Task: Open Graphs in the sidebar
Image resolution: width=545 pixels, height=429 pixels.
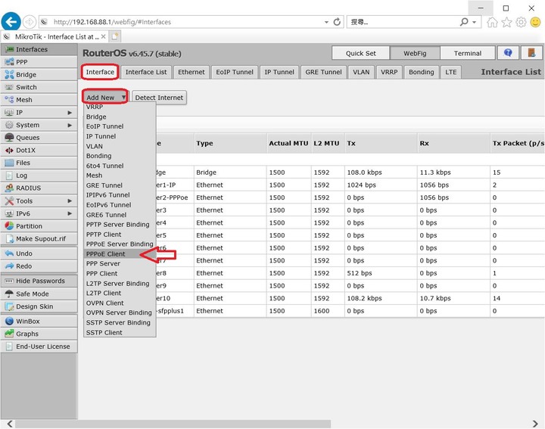Action: (x=39, y=334)
